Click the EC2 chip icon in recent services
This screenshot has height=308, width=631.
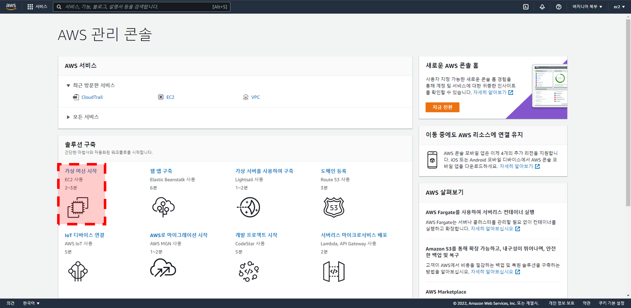161,97
